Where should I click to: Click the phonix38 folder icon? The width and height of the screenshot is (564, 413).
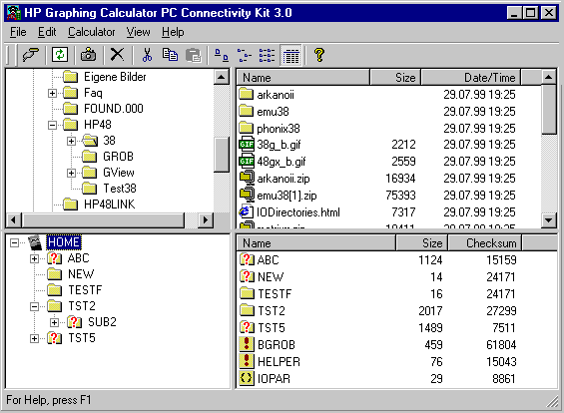pyautogui.click(x=247, y=128)
